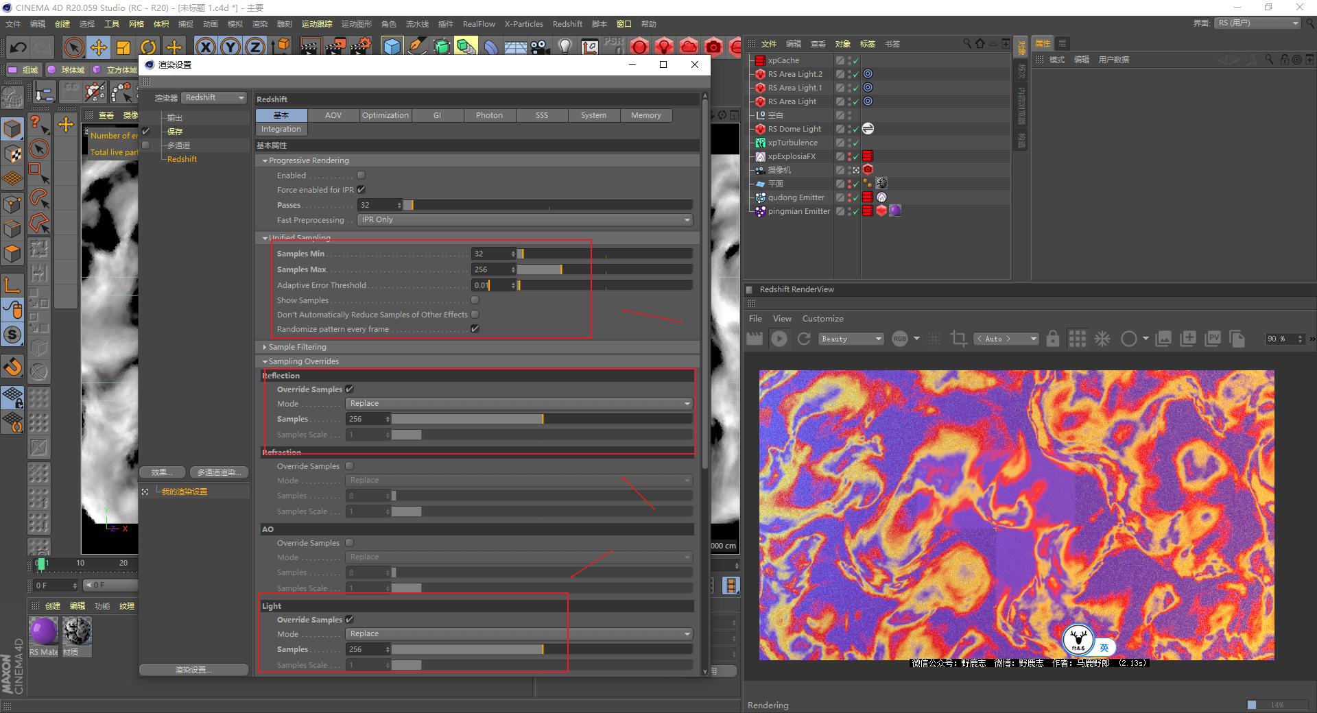Create a Camera using the toolbar icon
Image resolution: width=1317 pixels, height=713 pixels.
[x=537, y=48]
